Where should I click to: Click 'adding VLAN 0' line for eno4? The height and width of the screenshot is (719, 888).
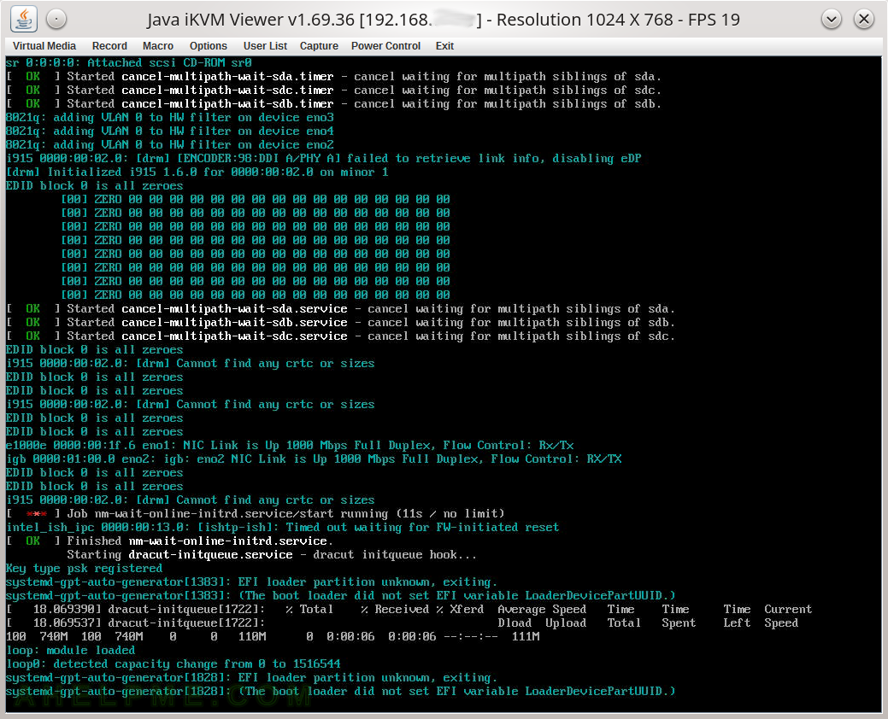[x=169, y=131]
